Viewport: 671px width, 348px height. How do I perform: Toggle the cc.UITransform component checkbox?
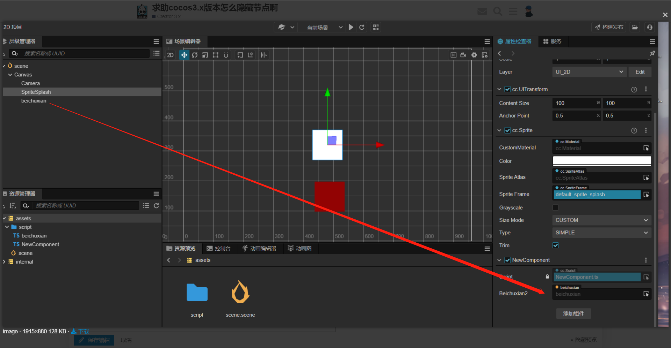[507, 89]
